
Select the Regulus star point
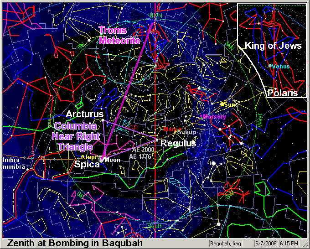point(157,140)
